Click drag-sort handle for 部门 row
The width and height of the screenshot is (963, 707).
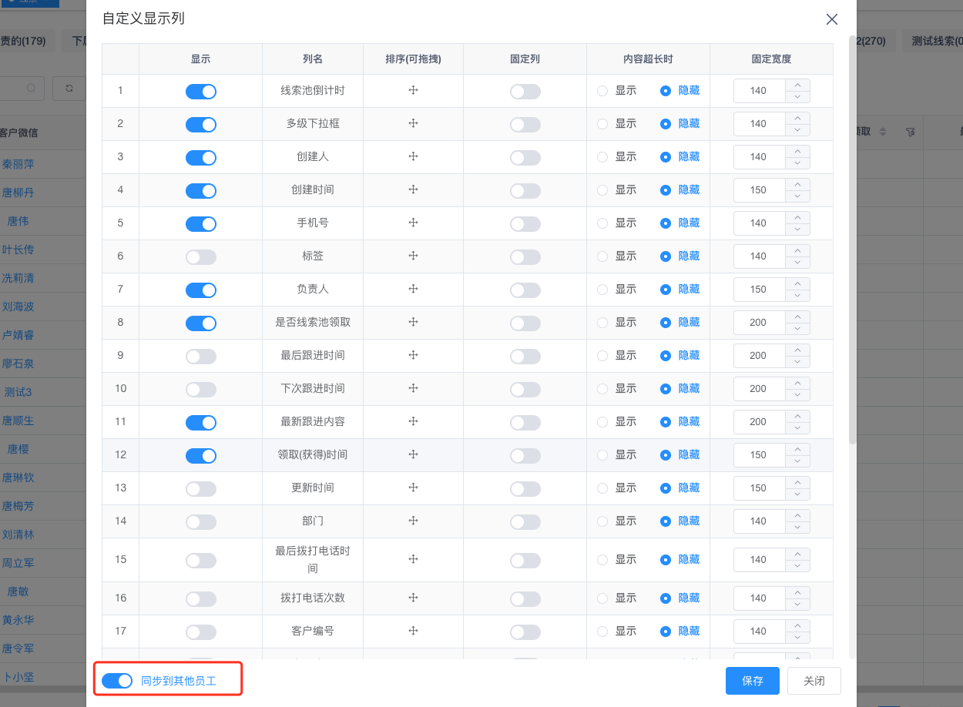[413, 521]
